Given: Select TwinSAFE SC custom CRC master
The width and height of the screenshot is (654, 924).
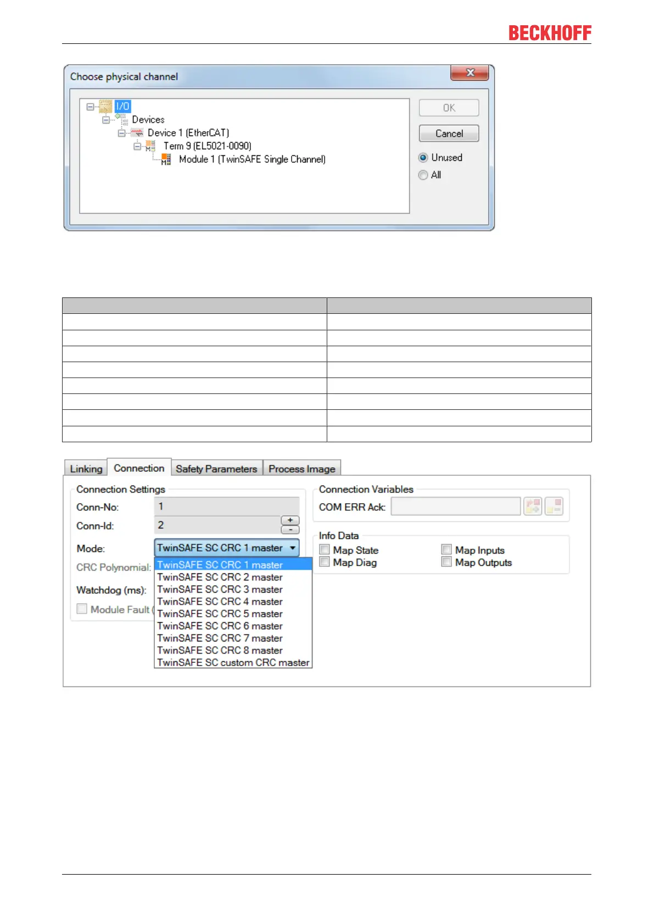Looking at the screenshot, I should [233, 662].
